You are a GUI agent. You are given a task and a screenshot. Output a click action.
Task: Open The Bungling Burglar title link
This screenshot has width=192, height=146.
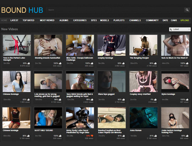tap(139, 58)
